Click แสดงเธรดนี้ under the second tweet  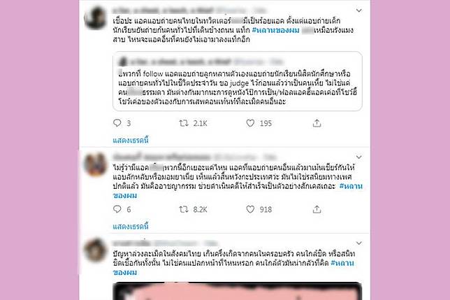point(131,226)
